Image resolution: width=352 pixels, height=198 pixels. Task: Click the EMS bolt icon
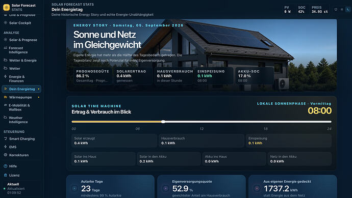click(6, 147)
